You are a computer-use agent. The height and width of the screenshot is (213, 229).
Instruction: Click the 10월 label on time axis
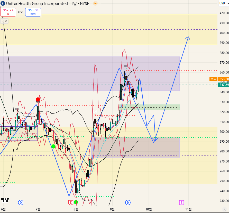149,209
